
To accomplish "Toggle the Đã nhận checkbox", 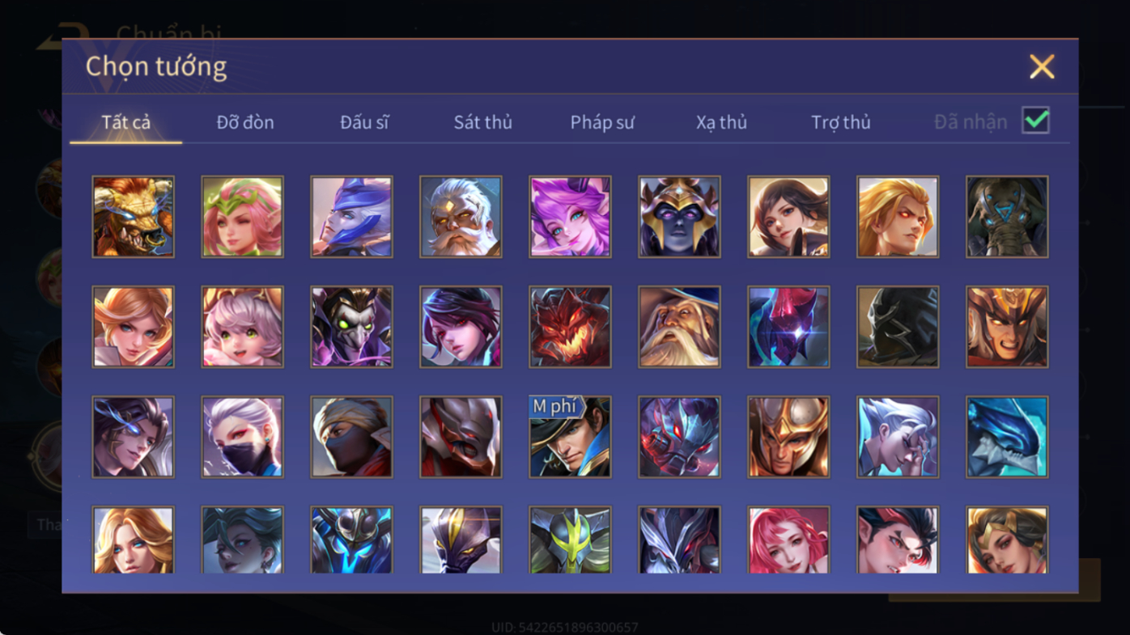I will (1035, 121).
